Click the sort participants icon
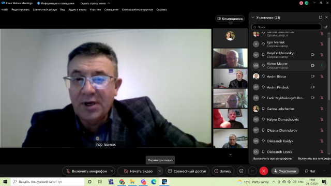This screenshot has width=331, height=186. point(326,27)
